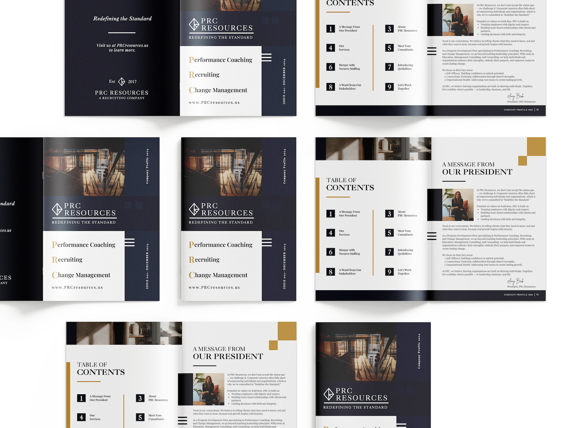
Task: Click "Our Services" entry in the middle-right spread
Action: (344, 233)
